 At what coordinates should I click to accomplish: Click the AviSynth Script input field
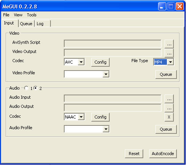click(113, 44)
